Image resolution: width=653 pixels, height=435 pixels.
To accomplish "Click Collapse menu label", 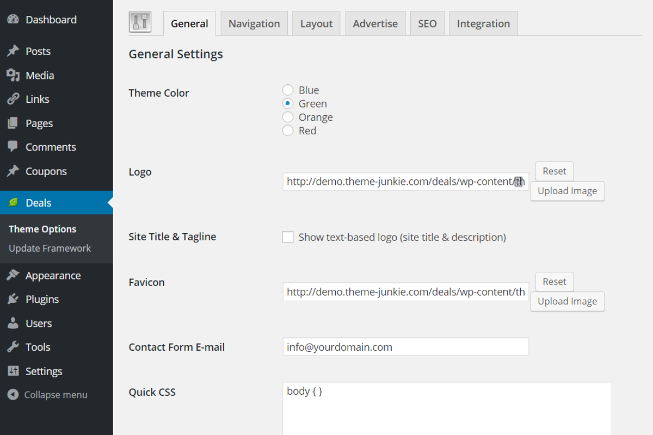I will pos(56,395).
